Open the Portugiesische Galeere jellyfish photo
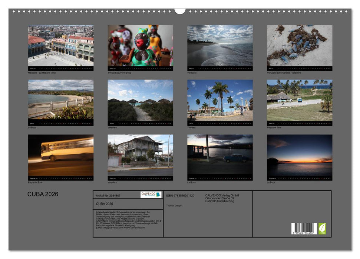Viewport: 360px width, 259px height. [300, 46]
